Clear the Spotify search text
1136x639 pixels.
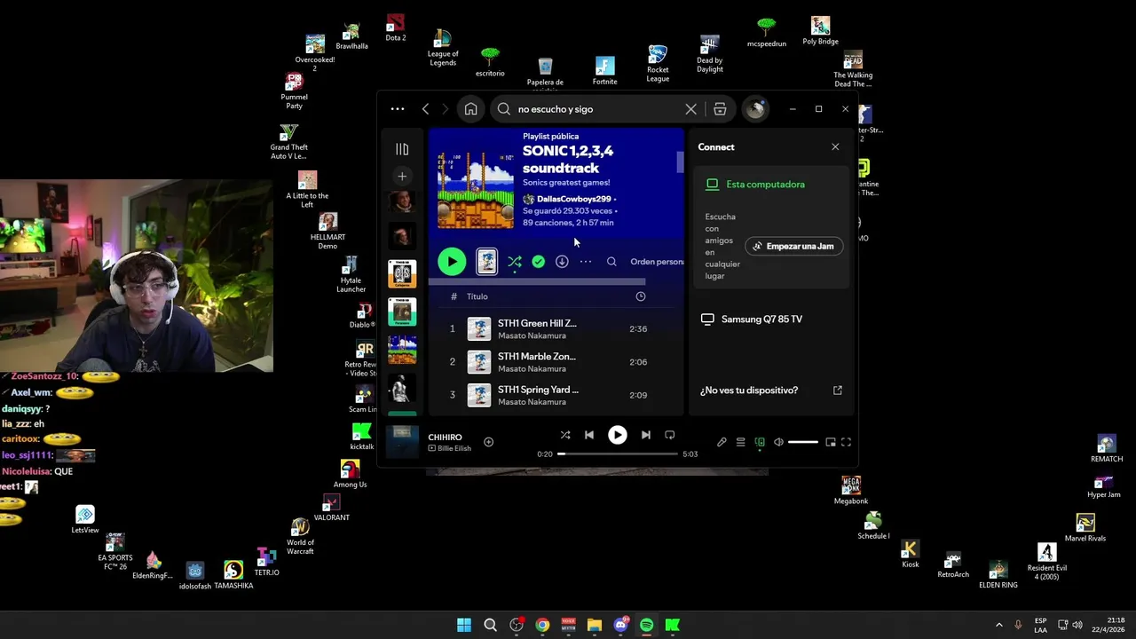[x=690, y=109]
